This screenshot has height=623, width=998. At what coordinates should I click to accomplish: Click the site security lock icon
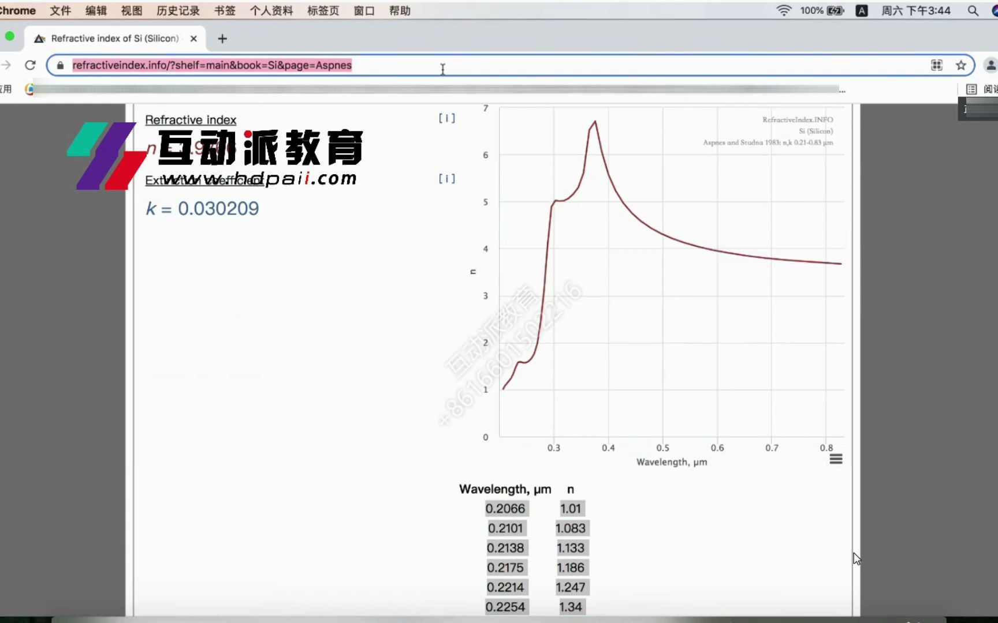coord(59,65)
